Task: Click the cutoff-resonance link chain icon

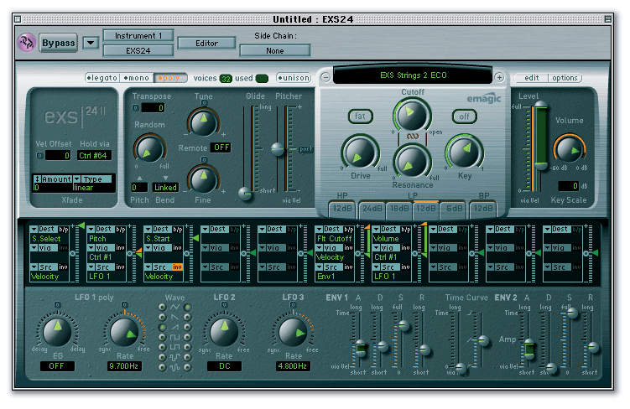Action: click(412, 137)
